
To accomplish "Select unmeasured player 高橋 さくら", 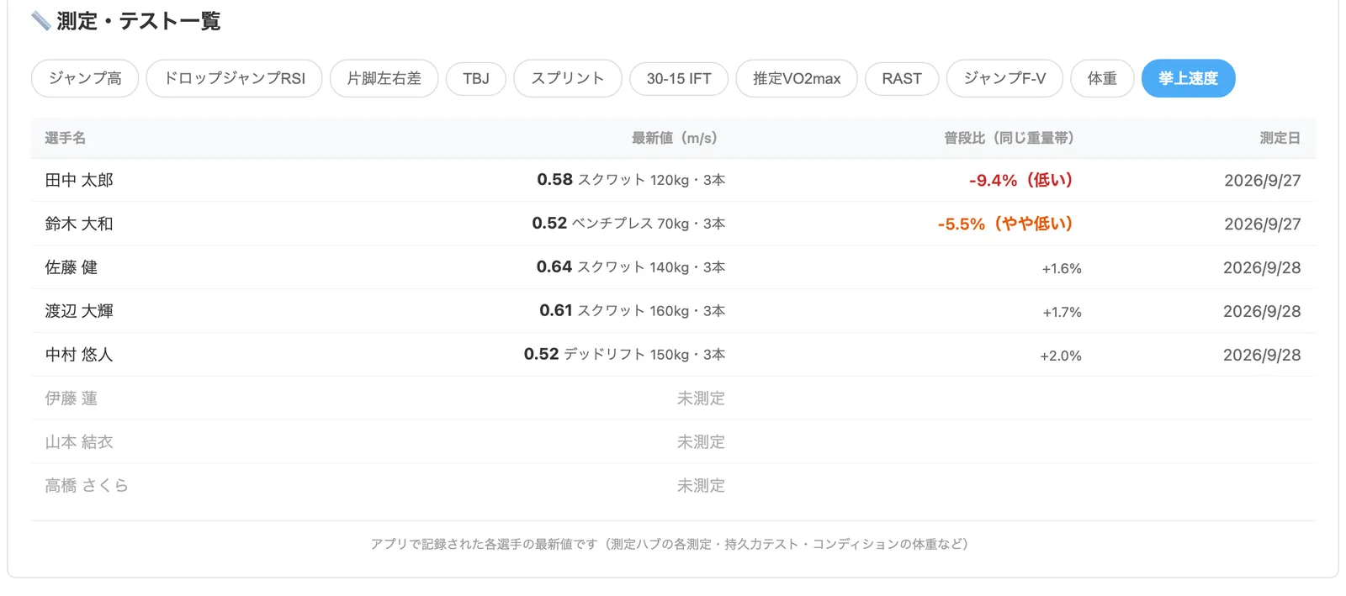I will pyautogui.click(x=87, y=486).
